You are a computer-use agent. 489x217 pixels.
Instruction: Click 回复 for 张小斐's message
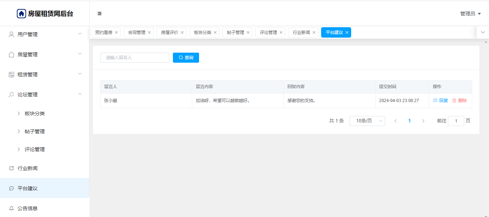click(441, 101)
